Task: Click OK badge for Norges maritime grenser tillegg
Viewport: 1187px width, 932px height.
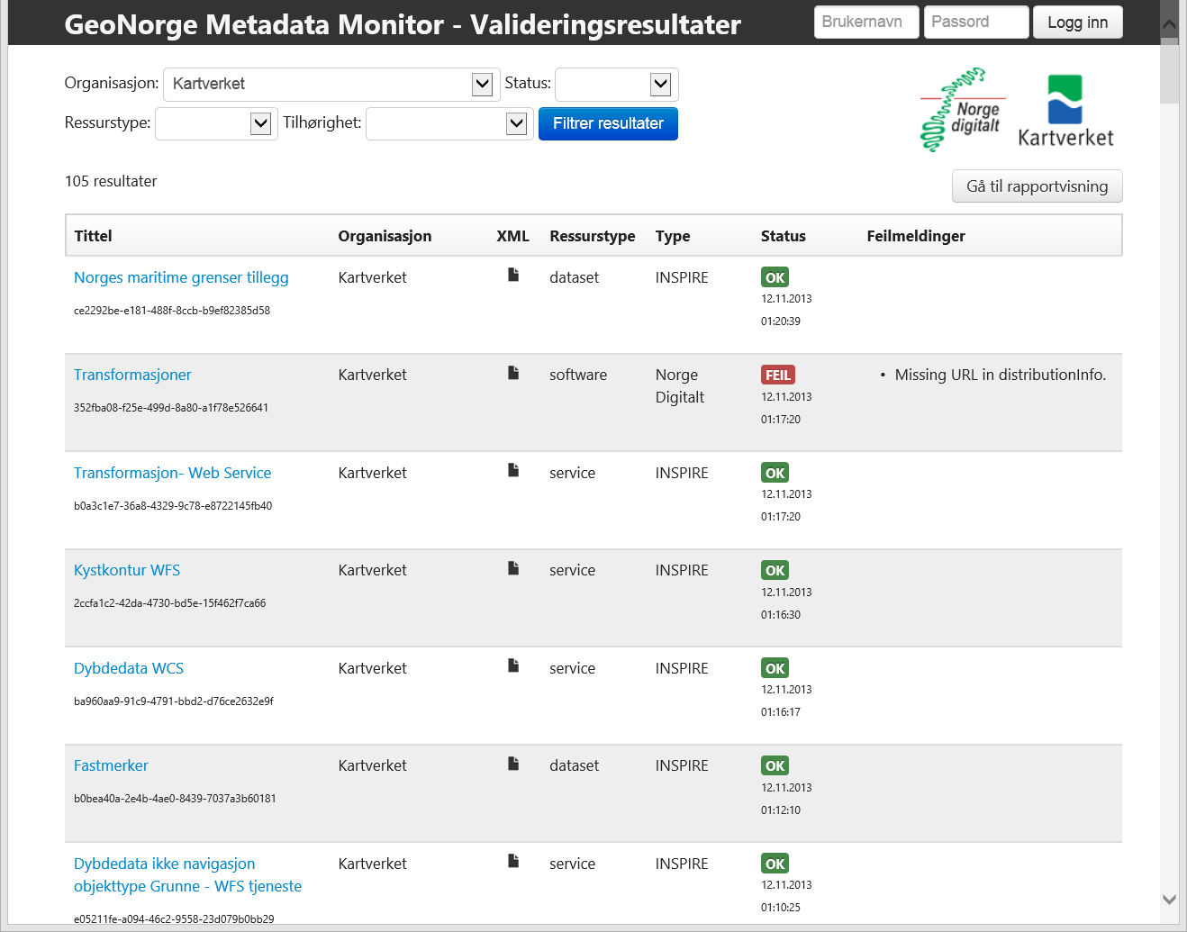Action: click(775, 277)
